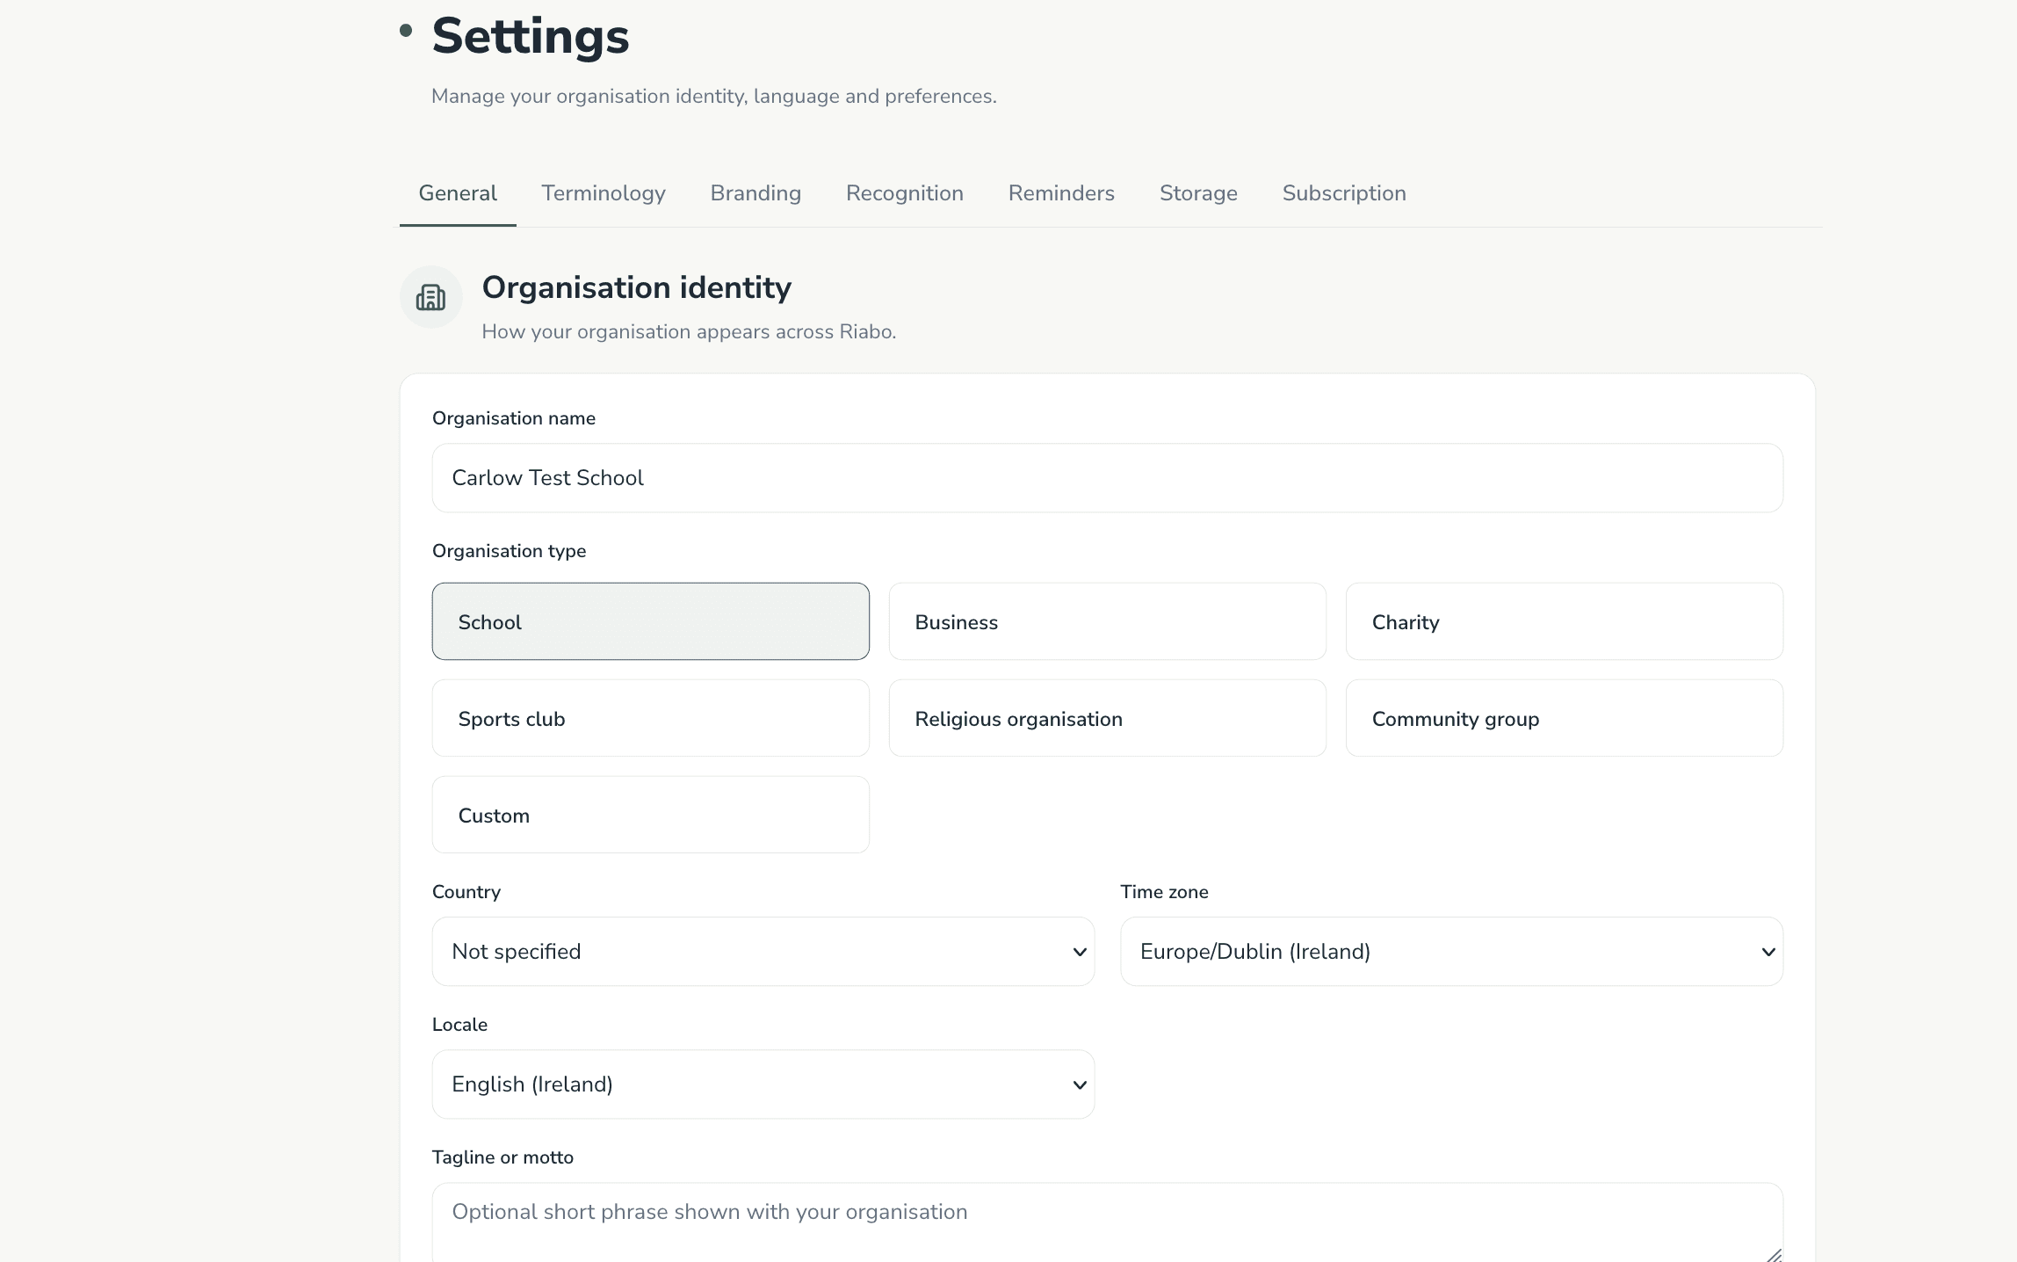Pick Community group organisation type

pos(1565,718)
